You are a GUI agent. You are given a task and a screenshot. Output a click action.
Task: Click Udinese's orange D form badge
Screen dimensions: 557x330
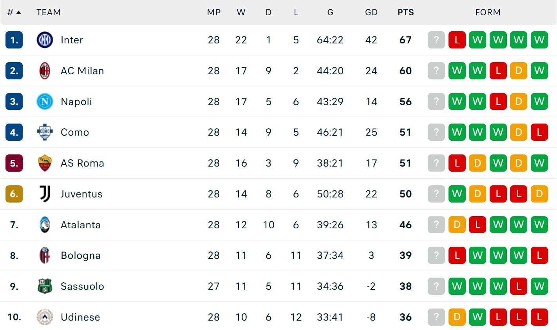[457, 317]
